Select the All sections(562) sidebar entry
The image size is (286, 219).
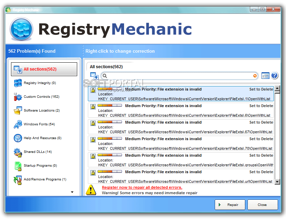(x=44, y=69)
